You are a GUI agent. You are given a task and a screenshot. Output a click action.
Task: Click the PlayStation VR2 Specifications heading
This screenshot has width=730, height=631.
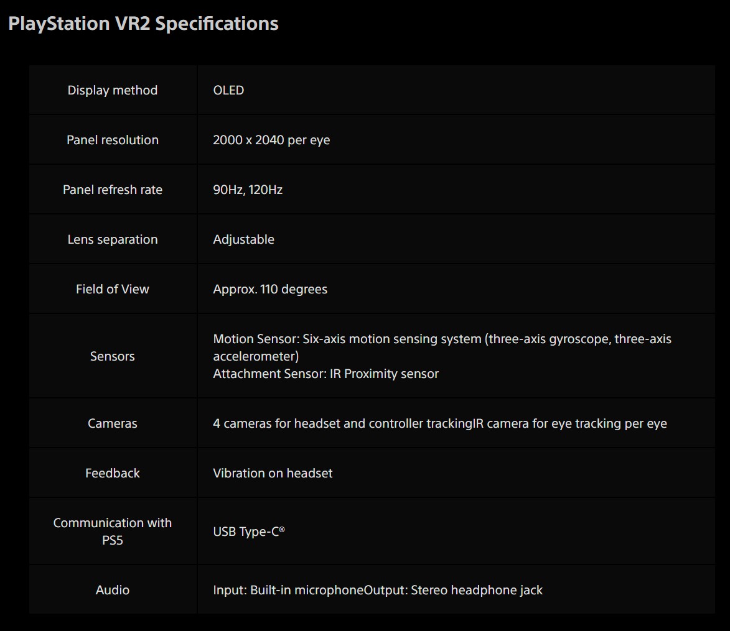(143, 24)
